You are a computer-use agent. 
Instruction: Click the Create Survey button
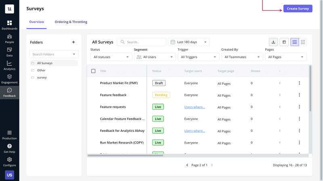[x=298, y=8]
